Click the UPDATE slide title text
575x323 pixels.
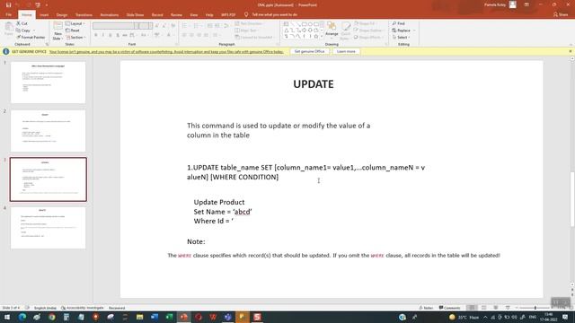point(314,84)
